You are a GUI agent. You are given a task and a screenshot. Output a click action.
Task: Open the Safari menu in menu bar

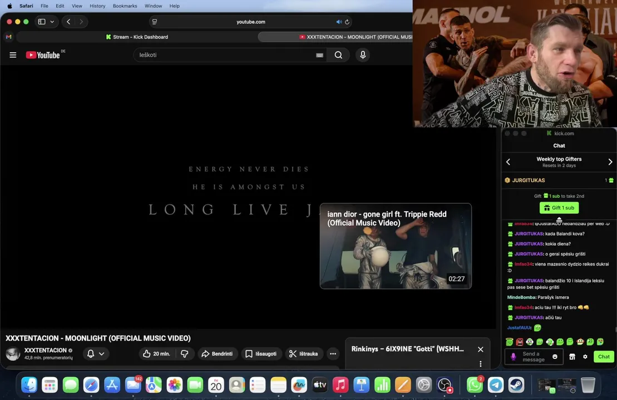26,6
